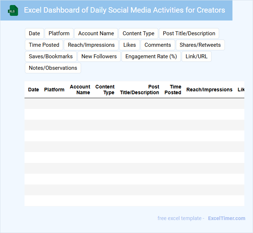This screenshot has height=233, width=253.
Task: Click the green XLS file icon
Action: coord(13,10)
